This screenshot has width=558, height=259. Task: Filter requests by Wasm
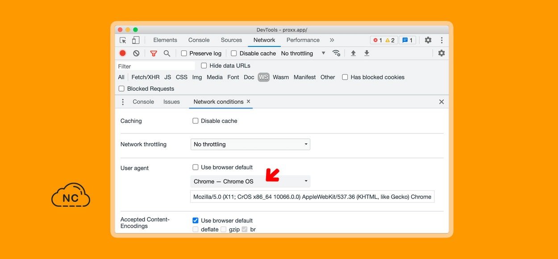pos(281,77)
